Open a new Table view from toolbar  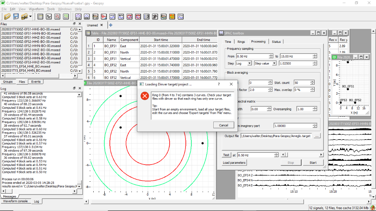coord(40,16)
